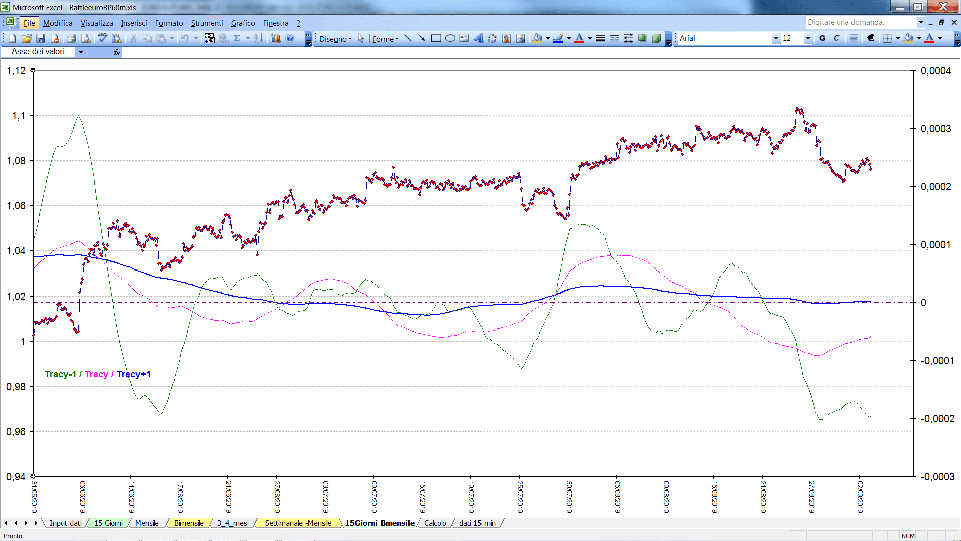This screenshot has height=541, width=961.
Task: Choose the dash style
Action: (614, 38)
